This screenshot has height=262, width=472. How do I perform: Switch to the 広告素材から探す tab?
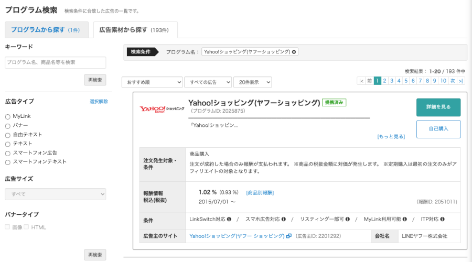tap(135, 30)
